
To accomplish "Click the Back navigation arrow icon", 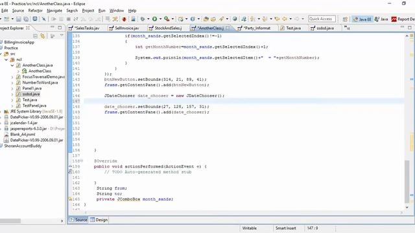I will tap(285, 19).
